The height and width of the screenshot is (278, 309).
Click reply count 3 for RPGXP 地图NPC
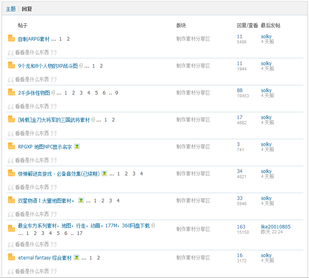tap(238, 144)
